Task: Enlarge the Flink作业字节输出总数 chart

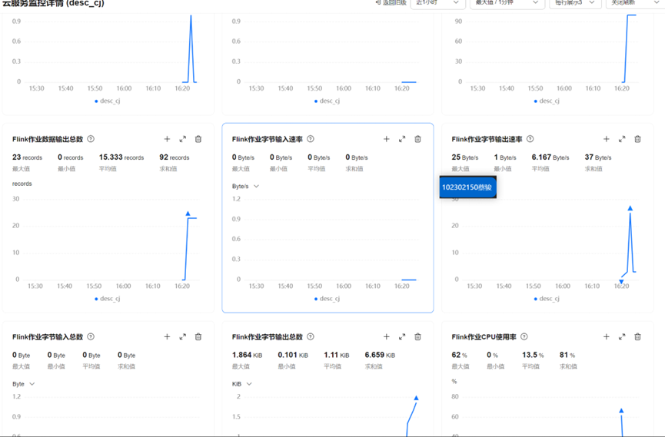Action: (402, 336)
